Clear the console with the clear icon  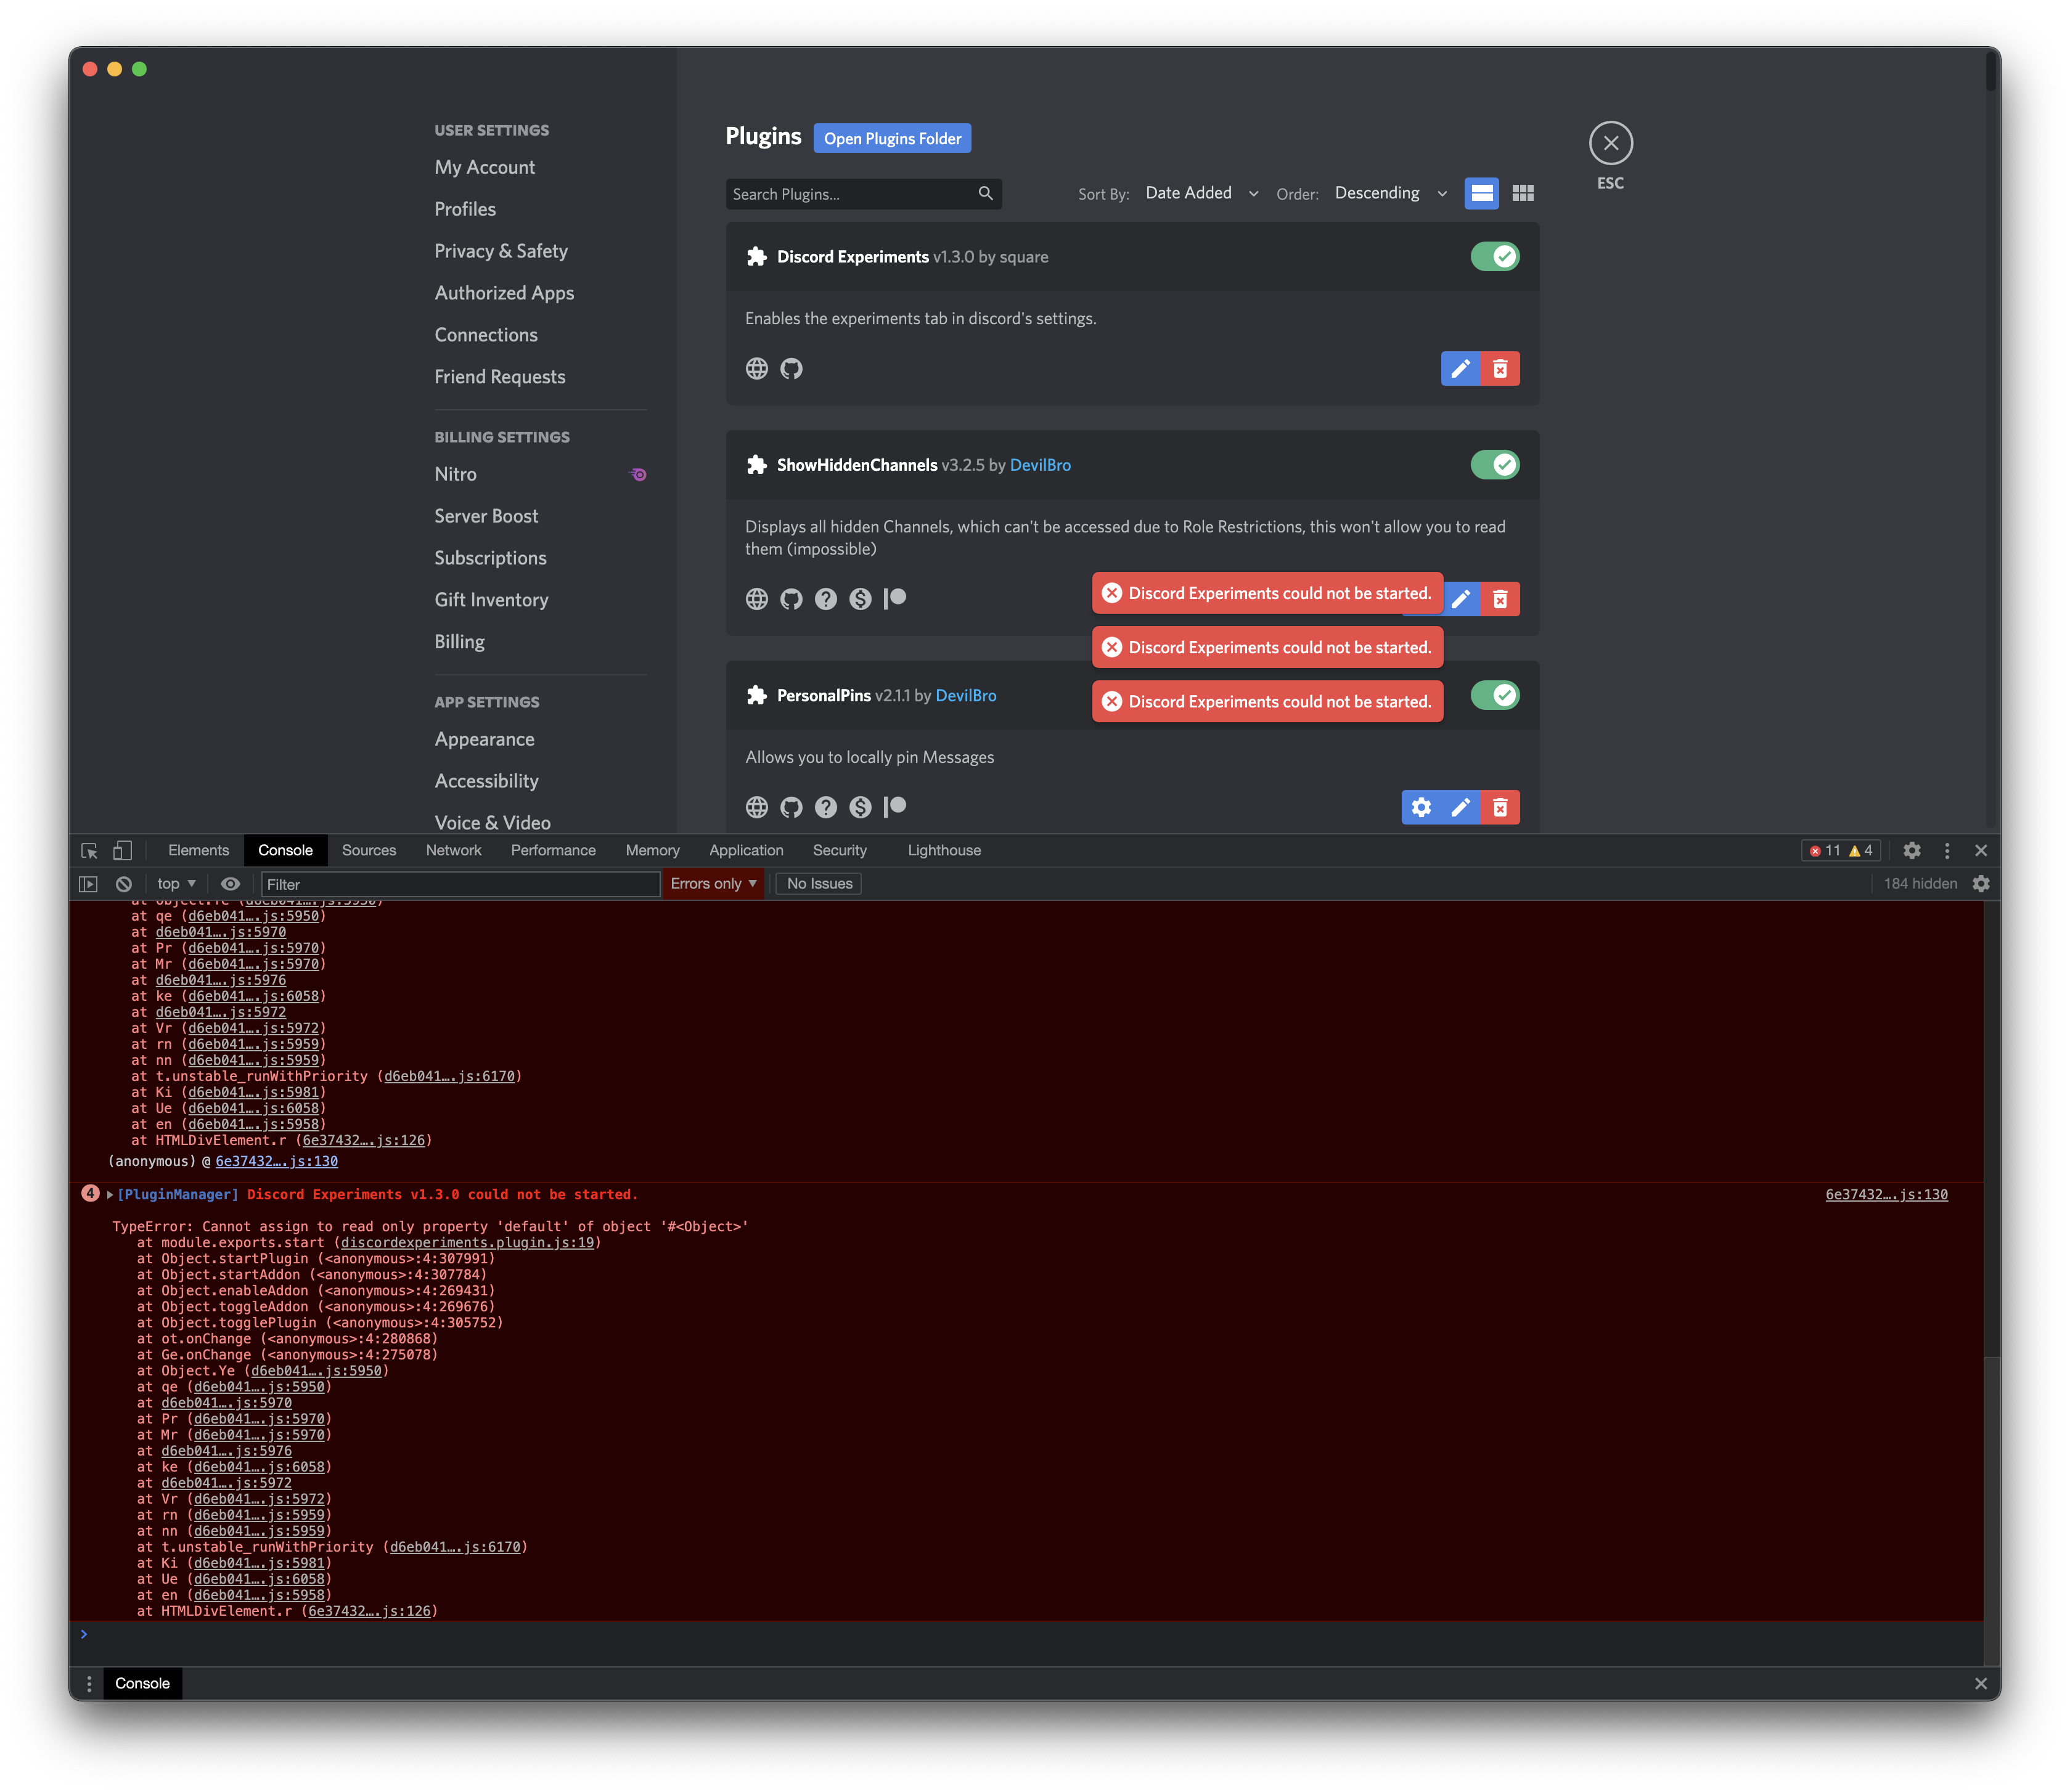[123, 883]
